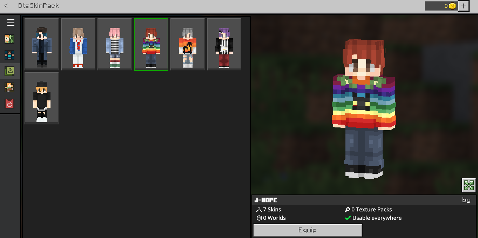Add Minecoins with the plus button
Image resolution: width=478 pixels, height=238 pixels.
click(464, 6)
